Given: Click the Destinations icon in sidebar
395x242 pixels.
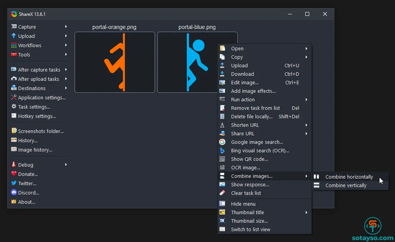Looking at the screenshot, I should pyautogui.click(x=14, y=88).
